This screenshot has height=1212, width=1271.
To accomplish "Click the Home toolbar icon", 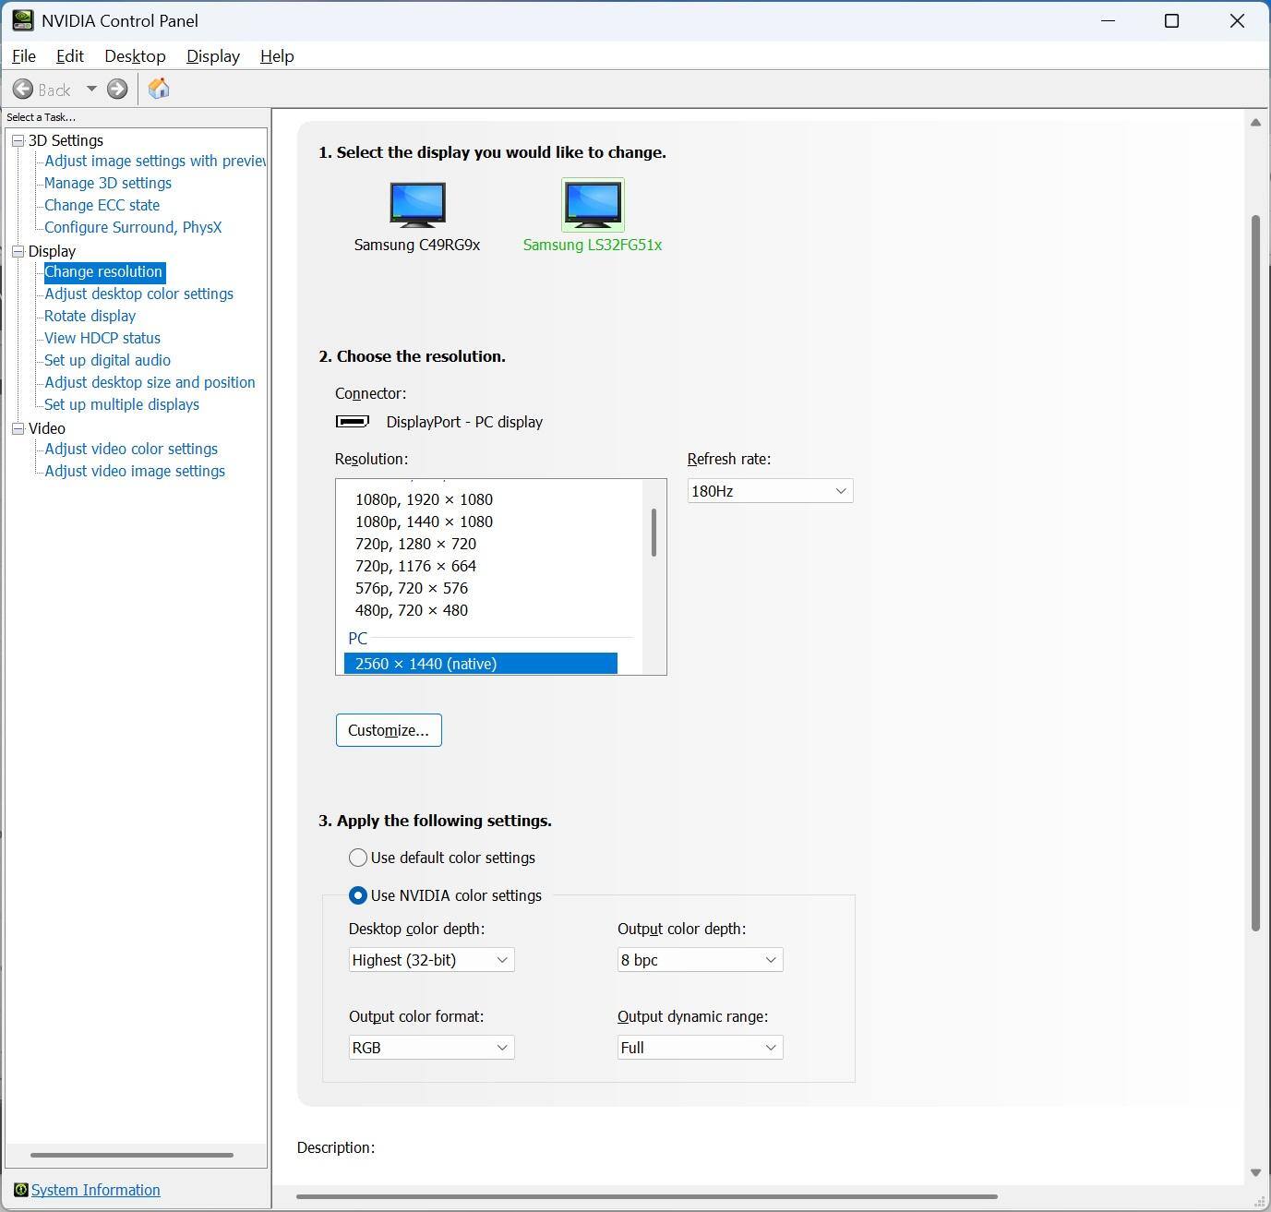I will click(x=159, y=89).
